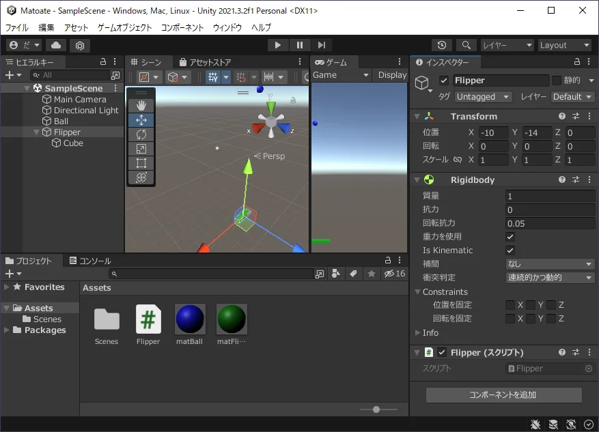Image resolution: width=599 pixels, height=432 pixels.
Task: Click the Step frame button
Action: [322, 45]
